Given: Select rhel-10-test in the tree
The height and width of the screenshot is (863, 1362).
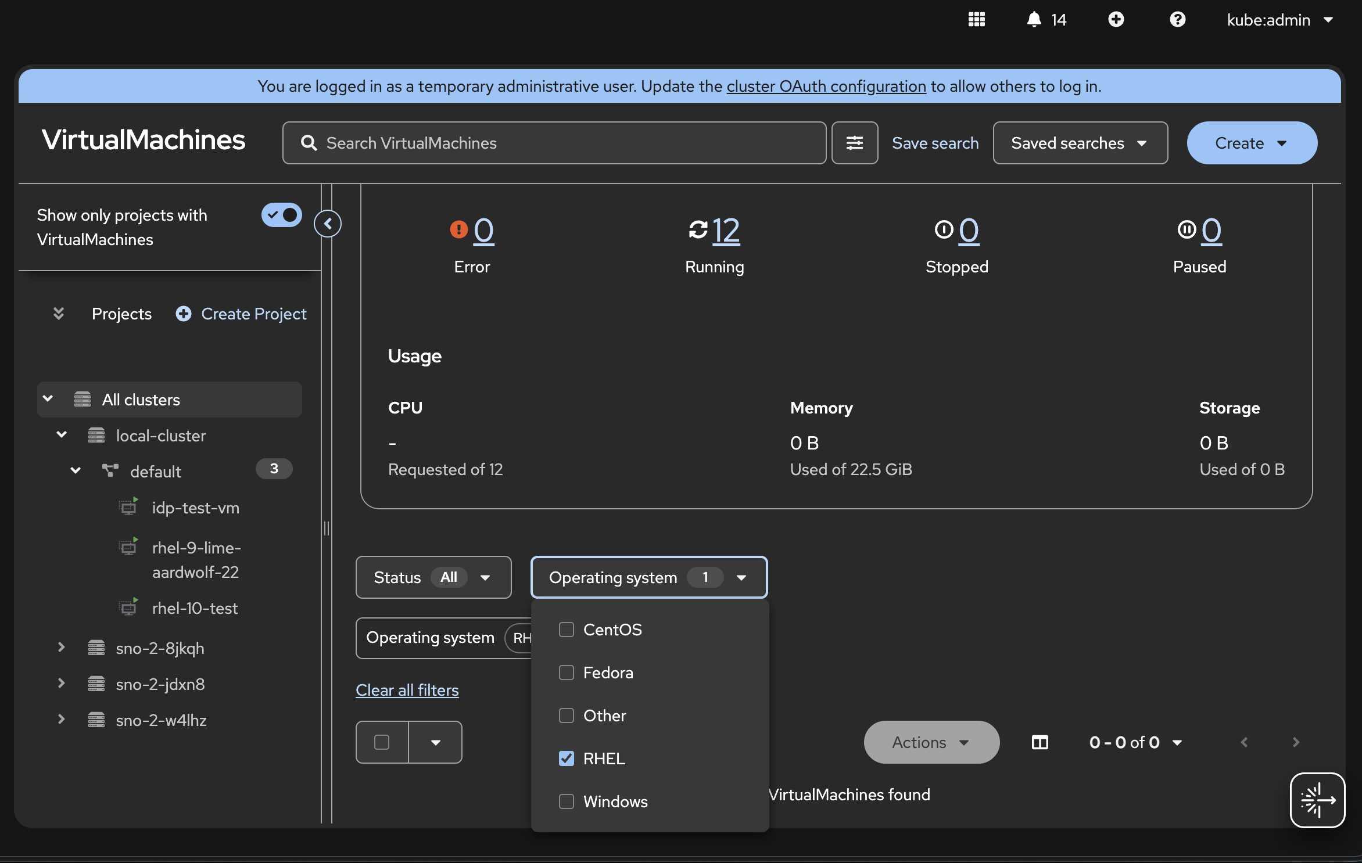Looking at the screenshot, I should (195, 608).
